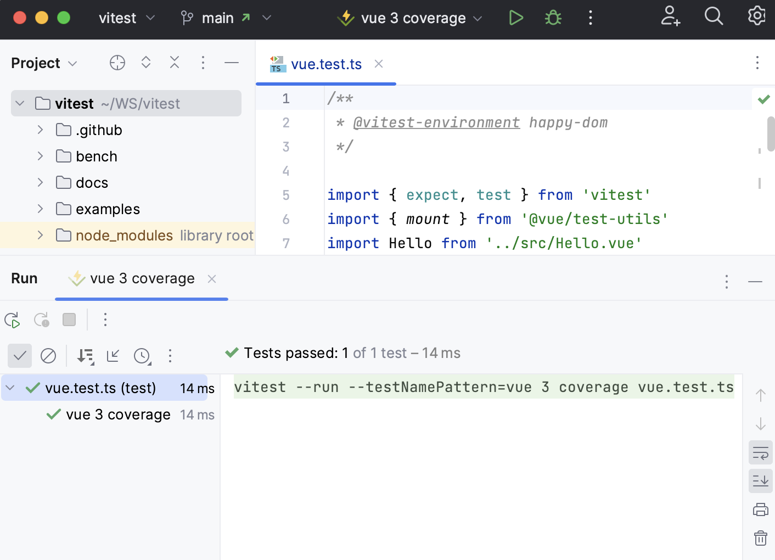Clear console output with trash icon
The width and height of the screenshot is (775, 560).
(761, 538)
